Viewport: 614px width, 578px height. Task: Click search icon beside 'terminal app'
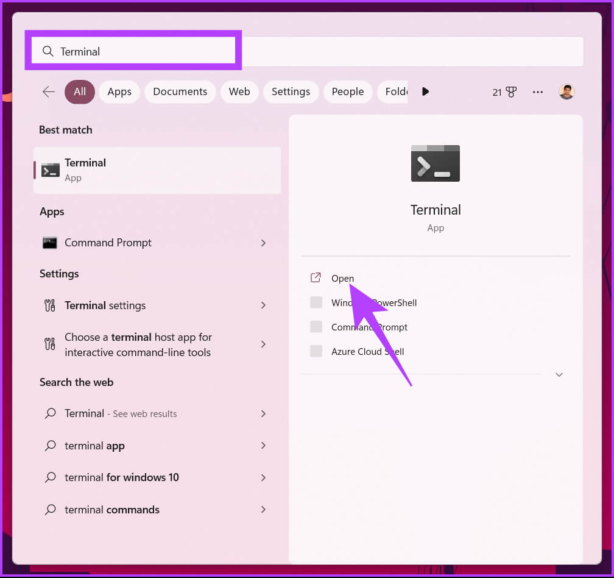pyautogui.click(x=50, y=446)
